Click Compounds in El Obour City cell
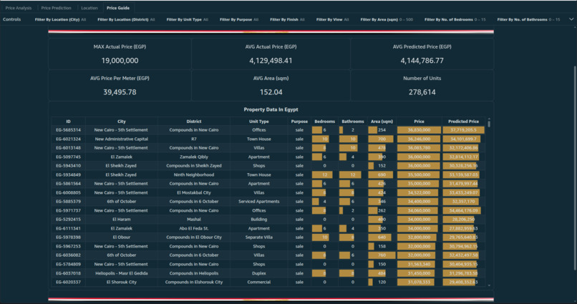Image resolution: width=577 pixels, height=304 pixels. click(x=194, y=237)
